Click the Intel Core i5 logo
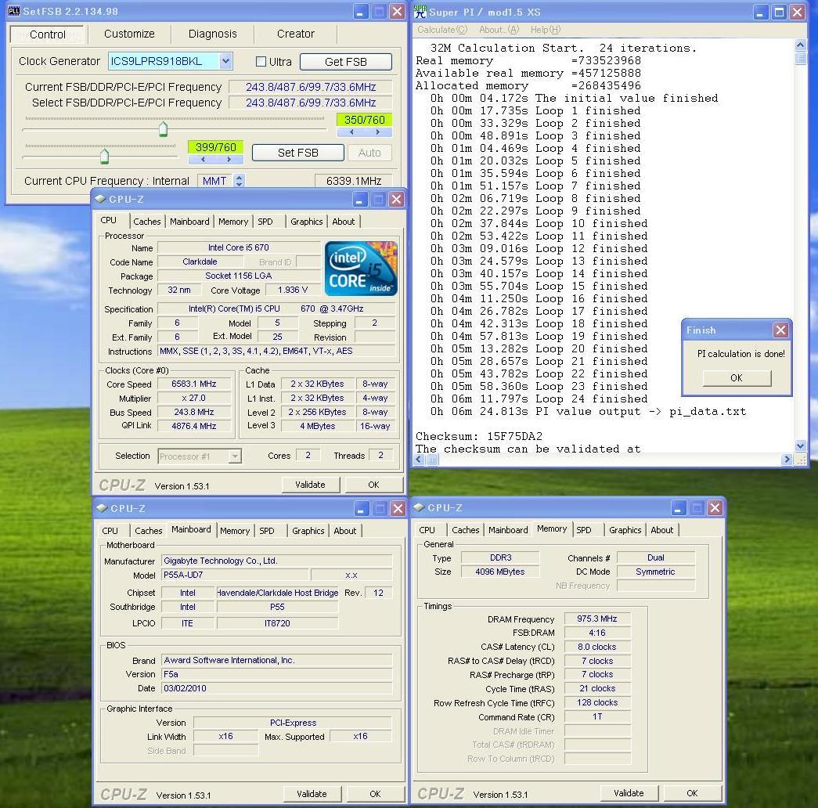818x808 pixels. (x=361, y=269)
